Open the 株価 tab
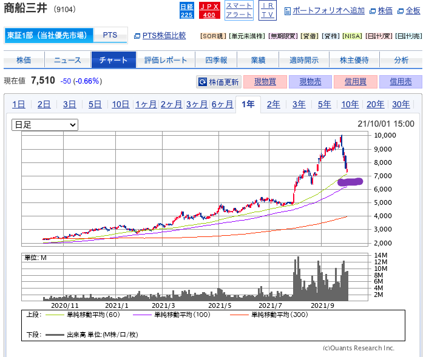The width and height of the screenshot is (426, 357). point(24,60)
